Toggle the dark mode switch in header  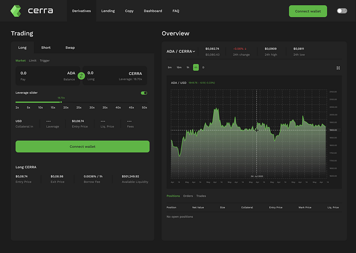point(342,11)
